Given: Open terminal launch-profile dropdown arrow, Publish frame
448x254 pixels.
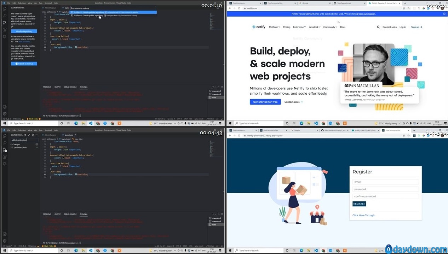Looking at the screenshot, I should [216, 87].
